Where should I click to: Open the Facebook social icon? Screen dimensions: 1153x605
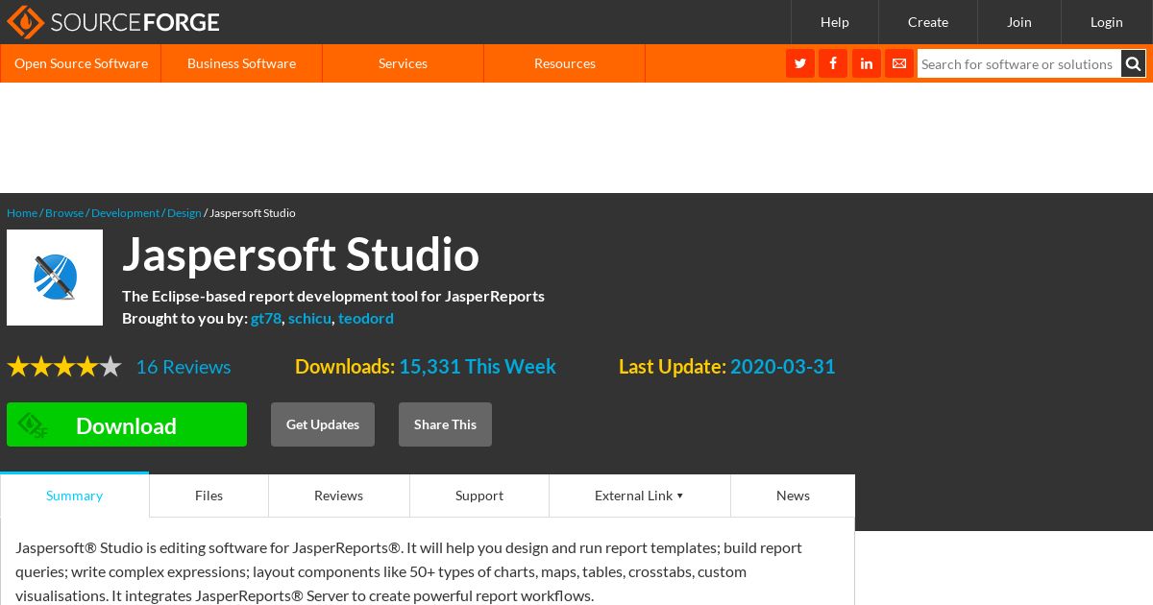coord(833,63)
